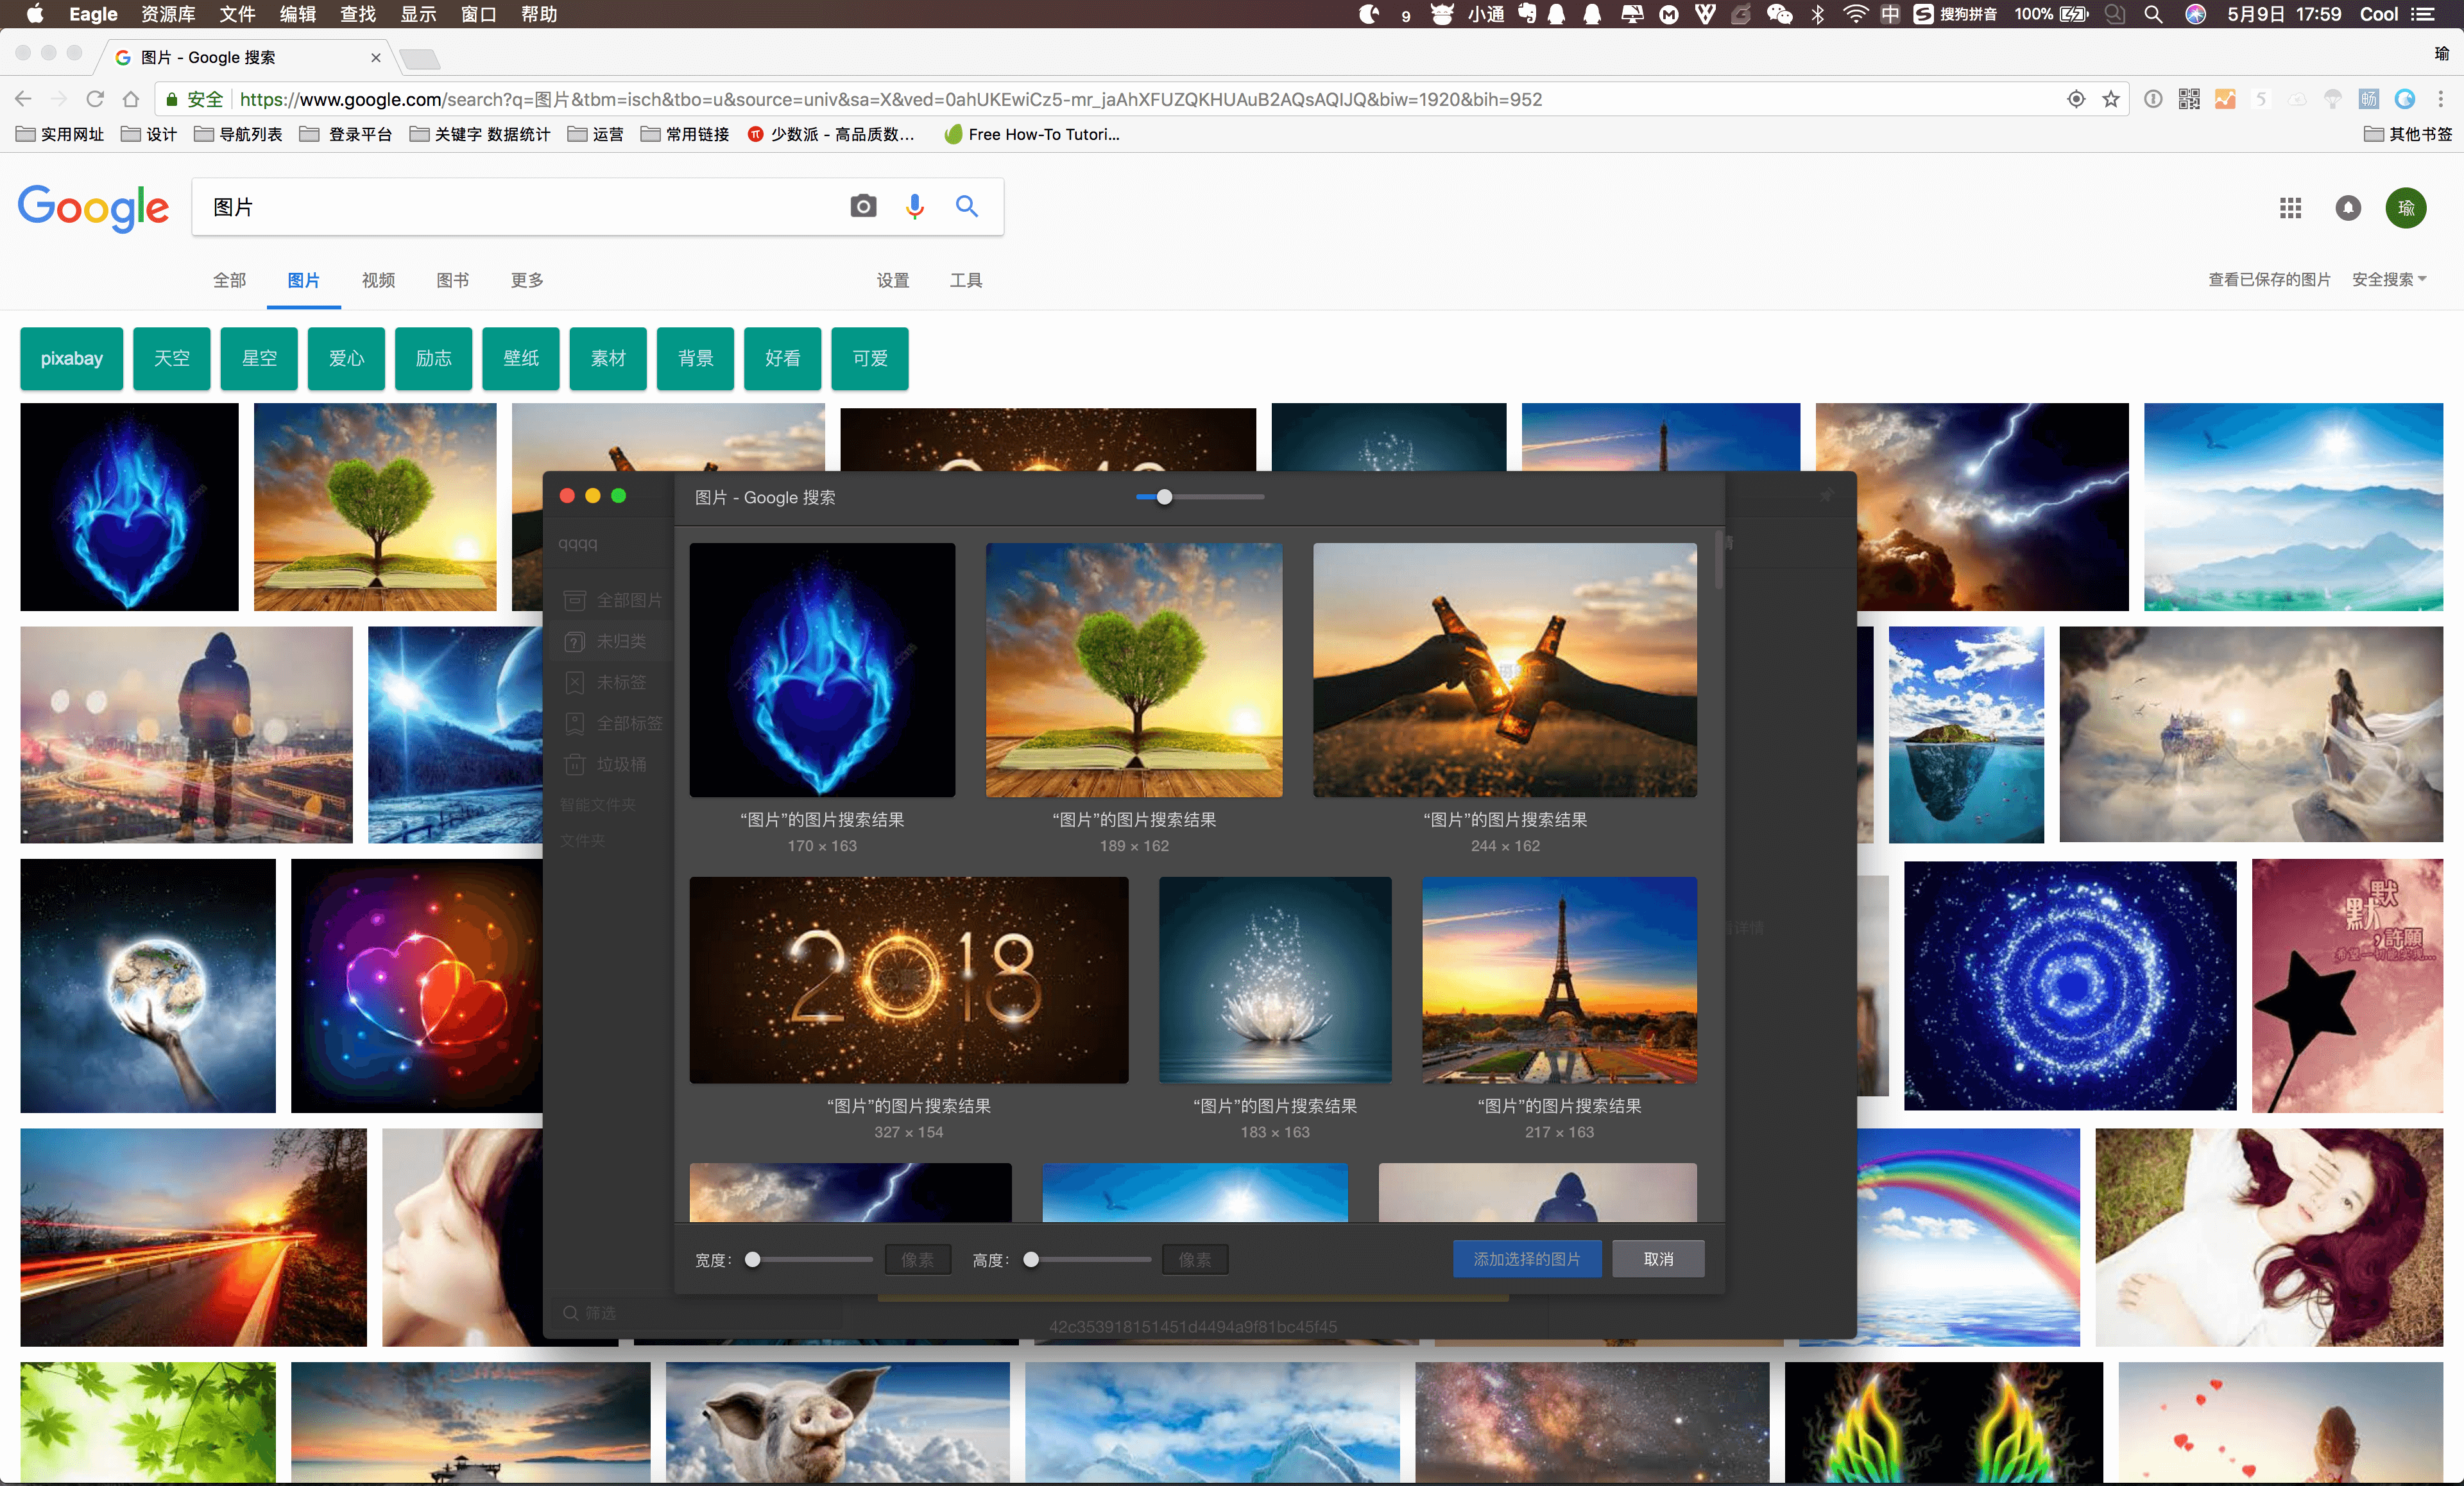Open the Google account avatar
The height and width of the screenshot is (1486, 2464).
(x=2406, y=208)
